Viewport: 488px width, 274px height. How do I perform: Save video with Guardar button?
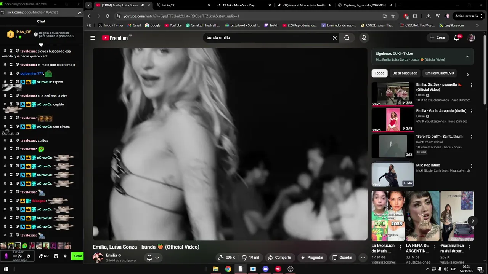[x=342, y=258]
